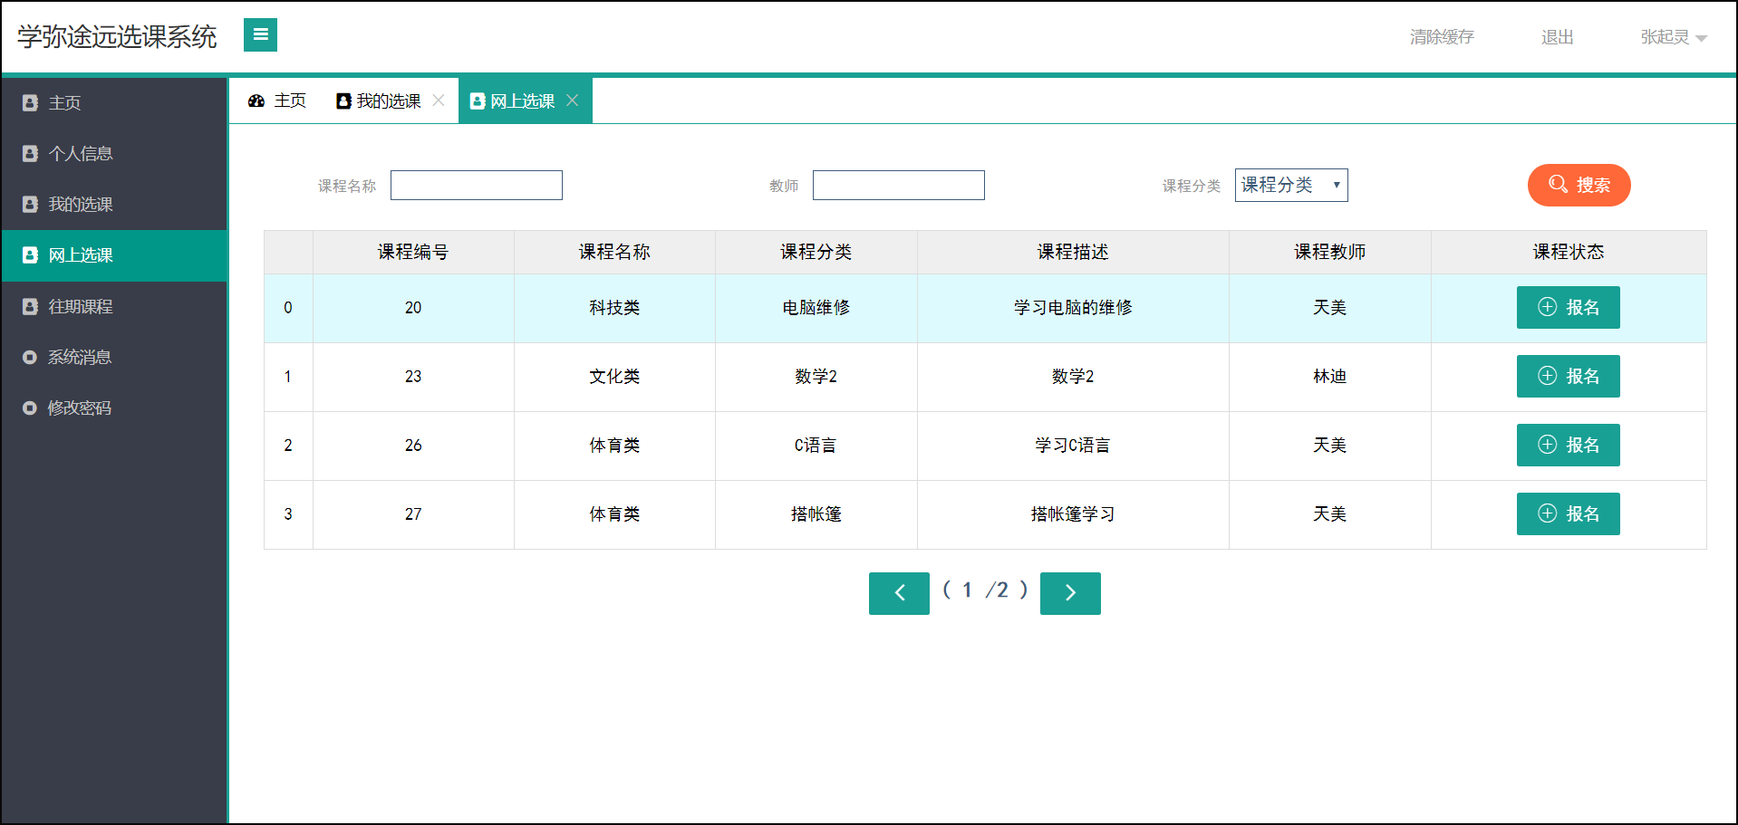This screenshot has width=1738, height=825.
Task: Click 清除缓存 in the top bar
Action: click(x=1442, y=38)
